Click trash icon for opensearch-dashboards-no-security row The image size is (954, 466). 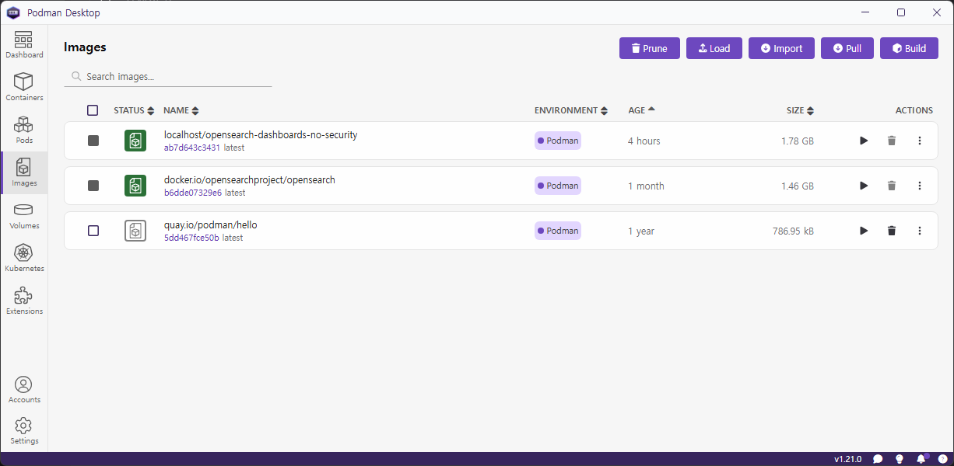[892, 141]
